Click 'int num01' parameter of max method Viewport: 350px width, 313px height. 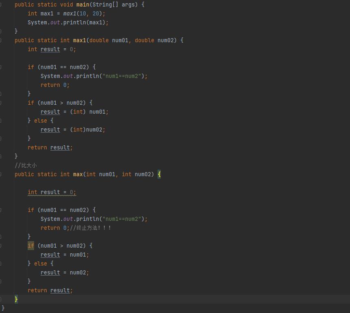(x=100, y=174)
